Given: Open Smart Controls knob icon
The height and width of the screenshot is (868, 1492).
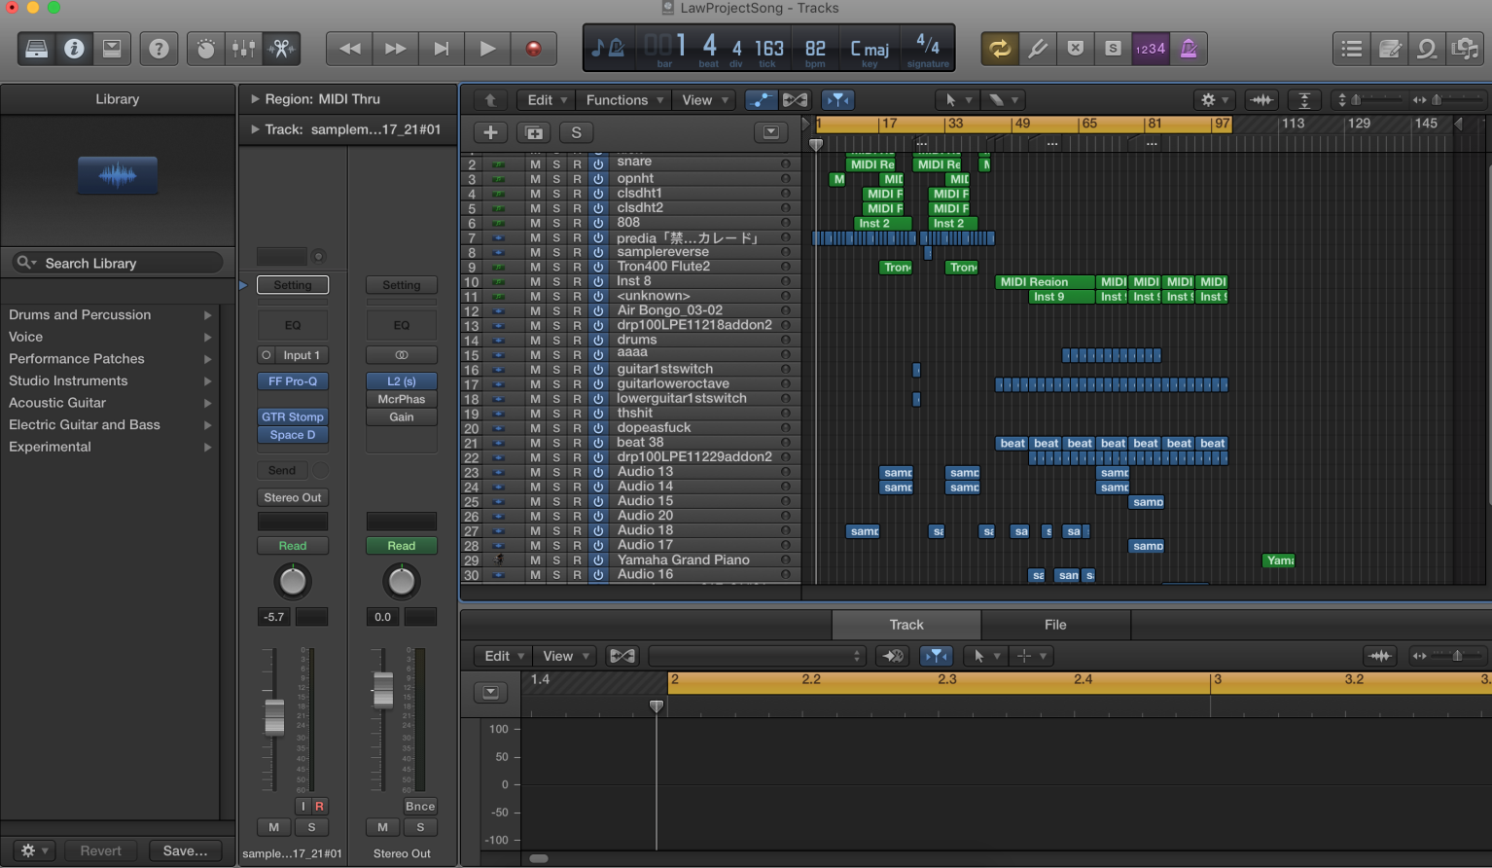Looking at the screenshot, I should pos(206,49).
